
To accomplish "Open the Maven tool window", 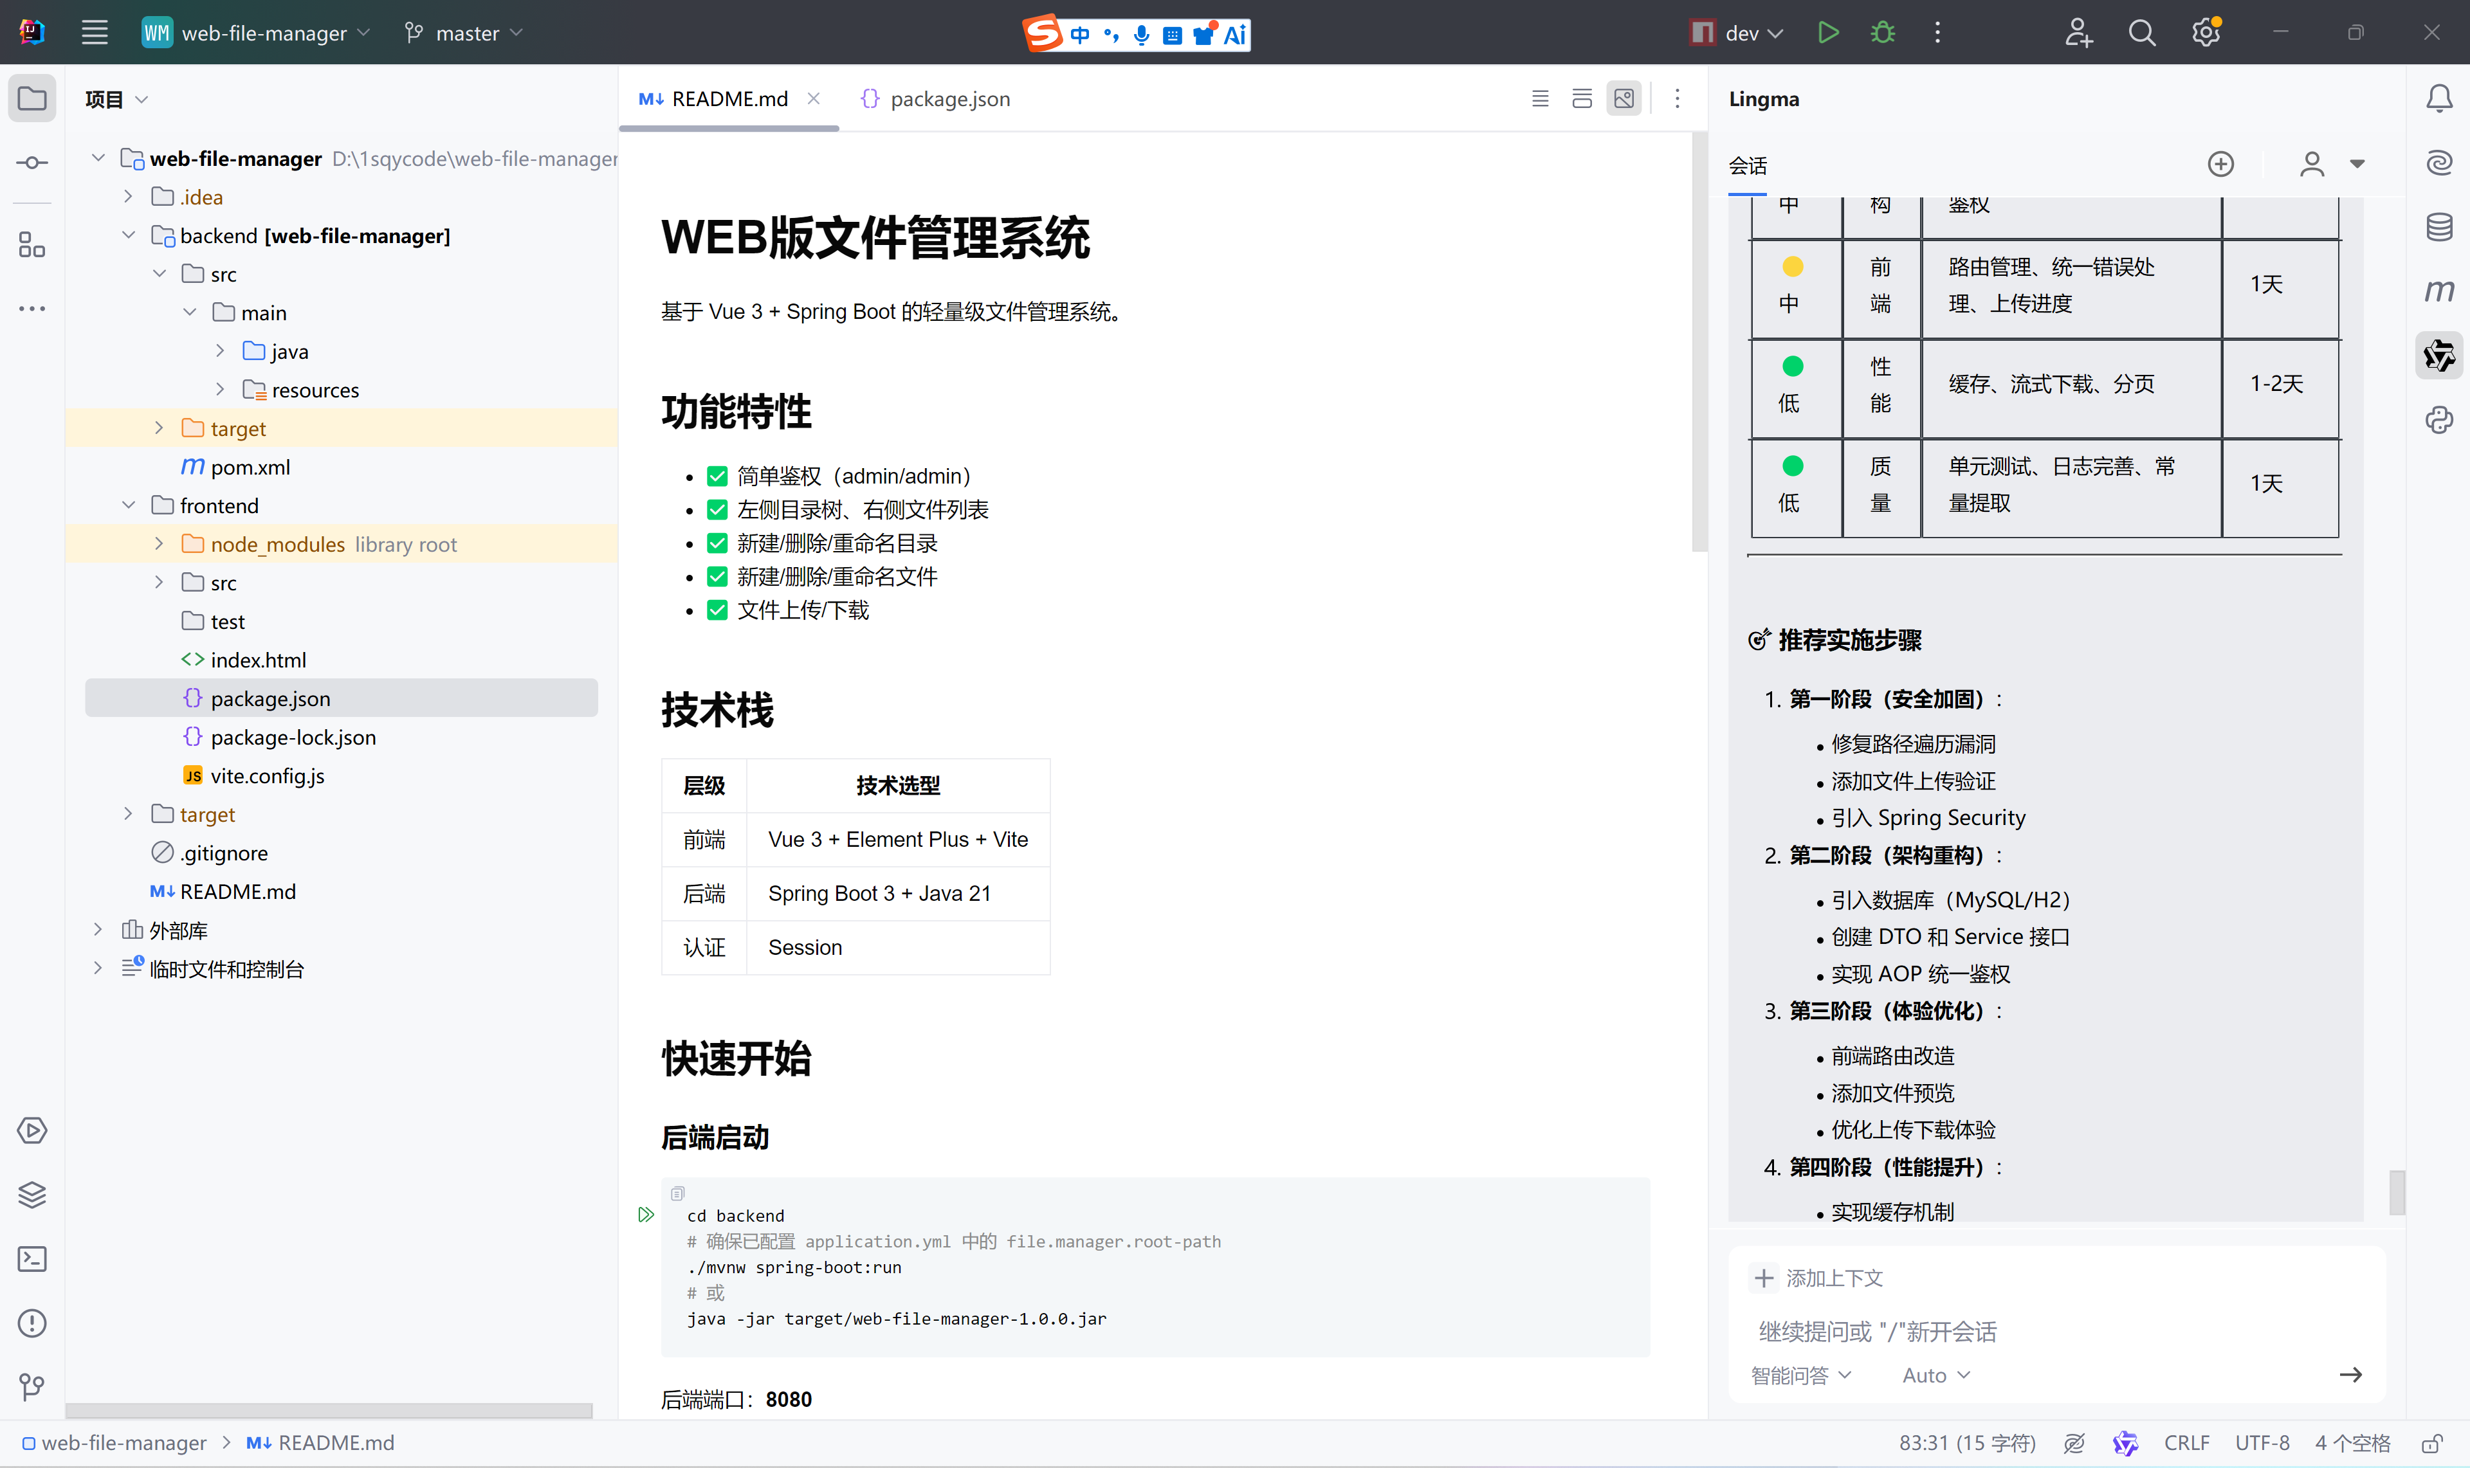I will pyautogui.click(x=2438, y=291).
